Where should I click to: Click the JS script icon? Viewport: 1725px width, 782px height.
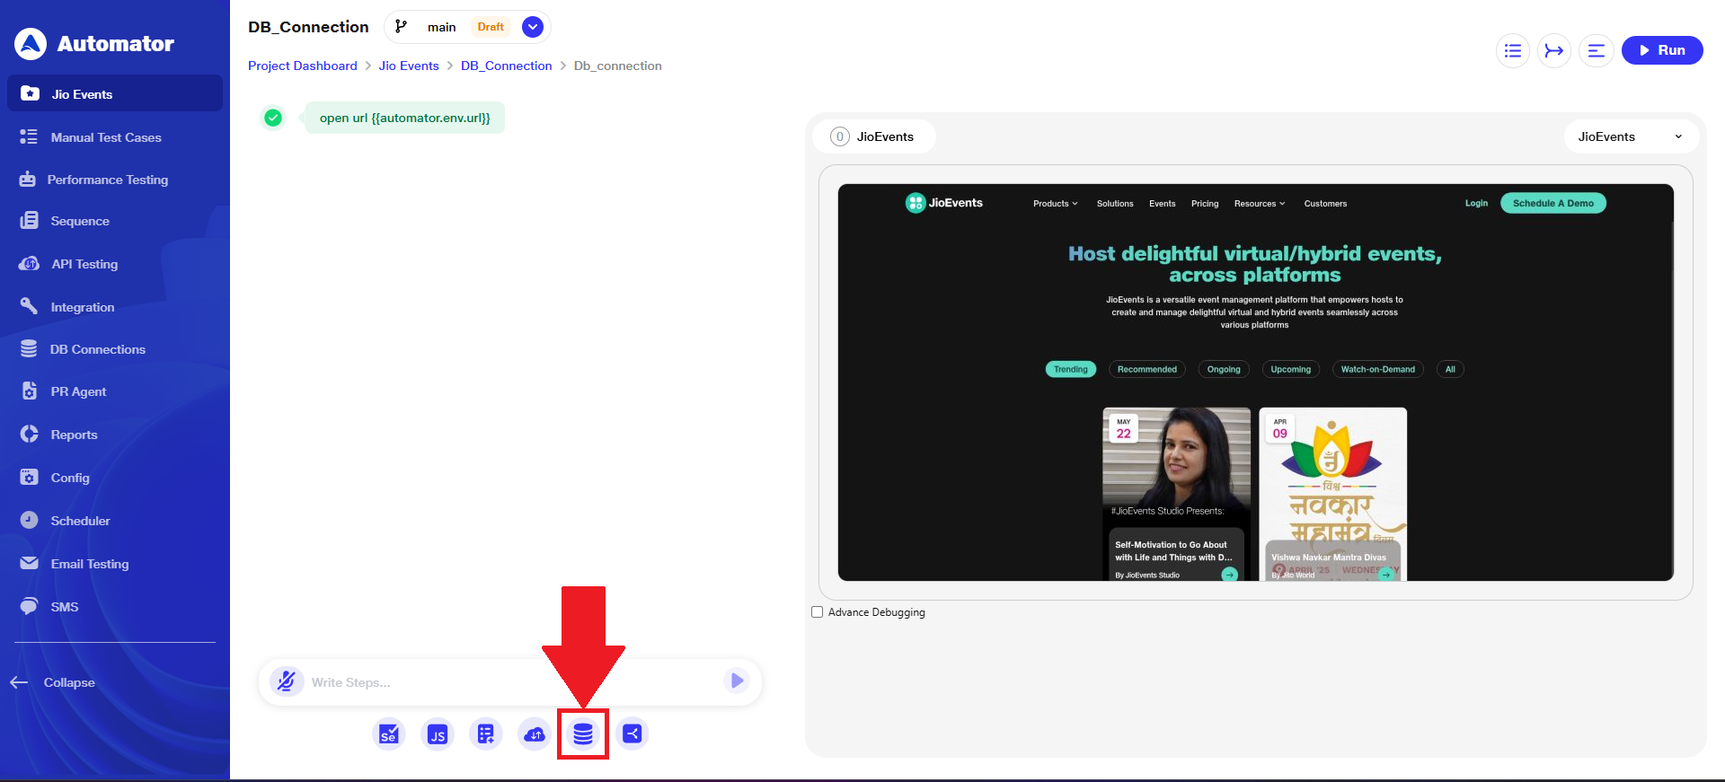pyautogui.click(x=438, y=734)
